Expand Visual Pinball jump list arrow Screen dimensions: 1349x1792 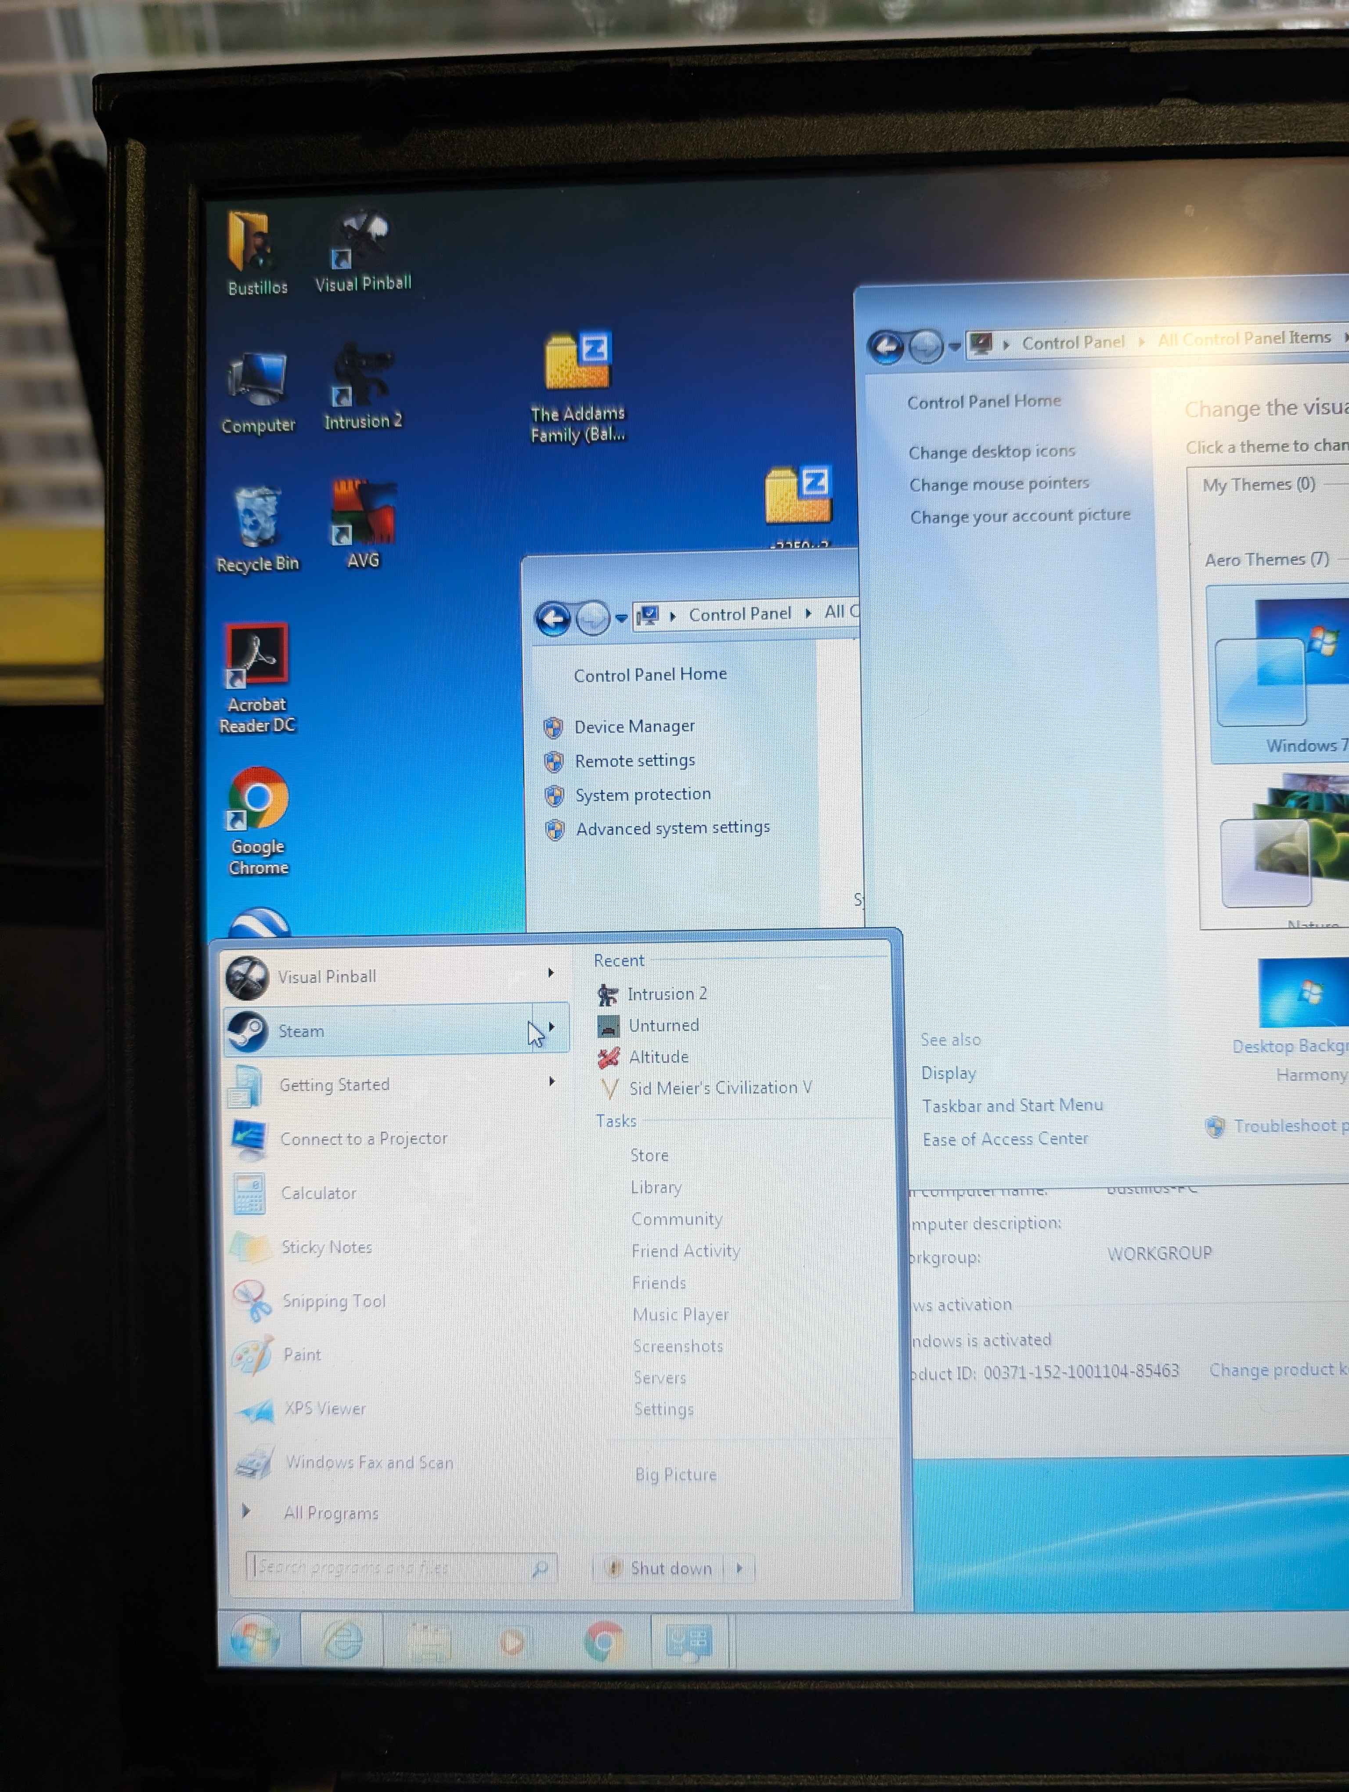tap(551, 972)
